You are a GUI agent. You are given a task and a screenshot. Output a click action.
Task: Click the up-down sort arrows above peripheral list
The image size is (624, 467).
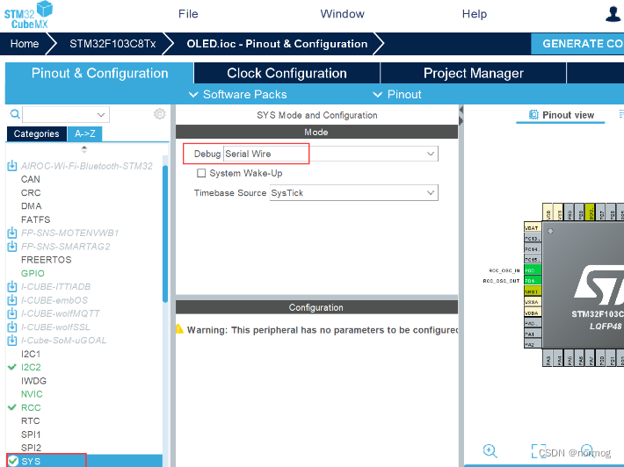84,149
